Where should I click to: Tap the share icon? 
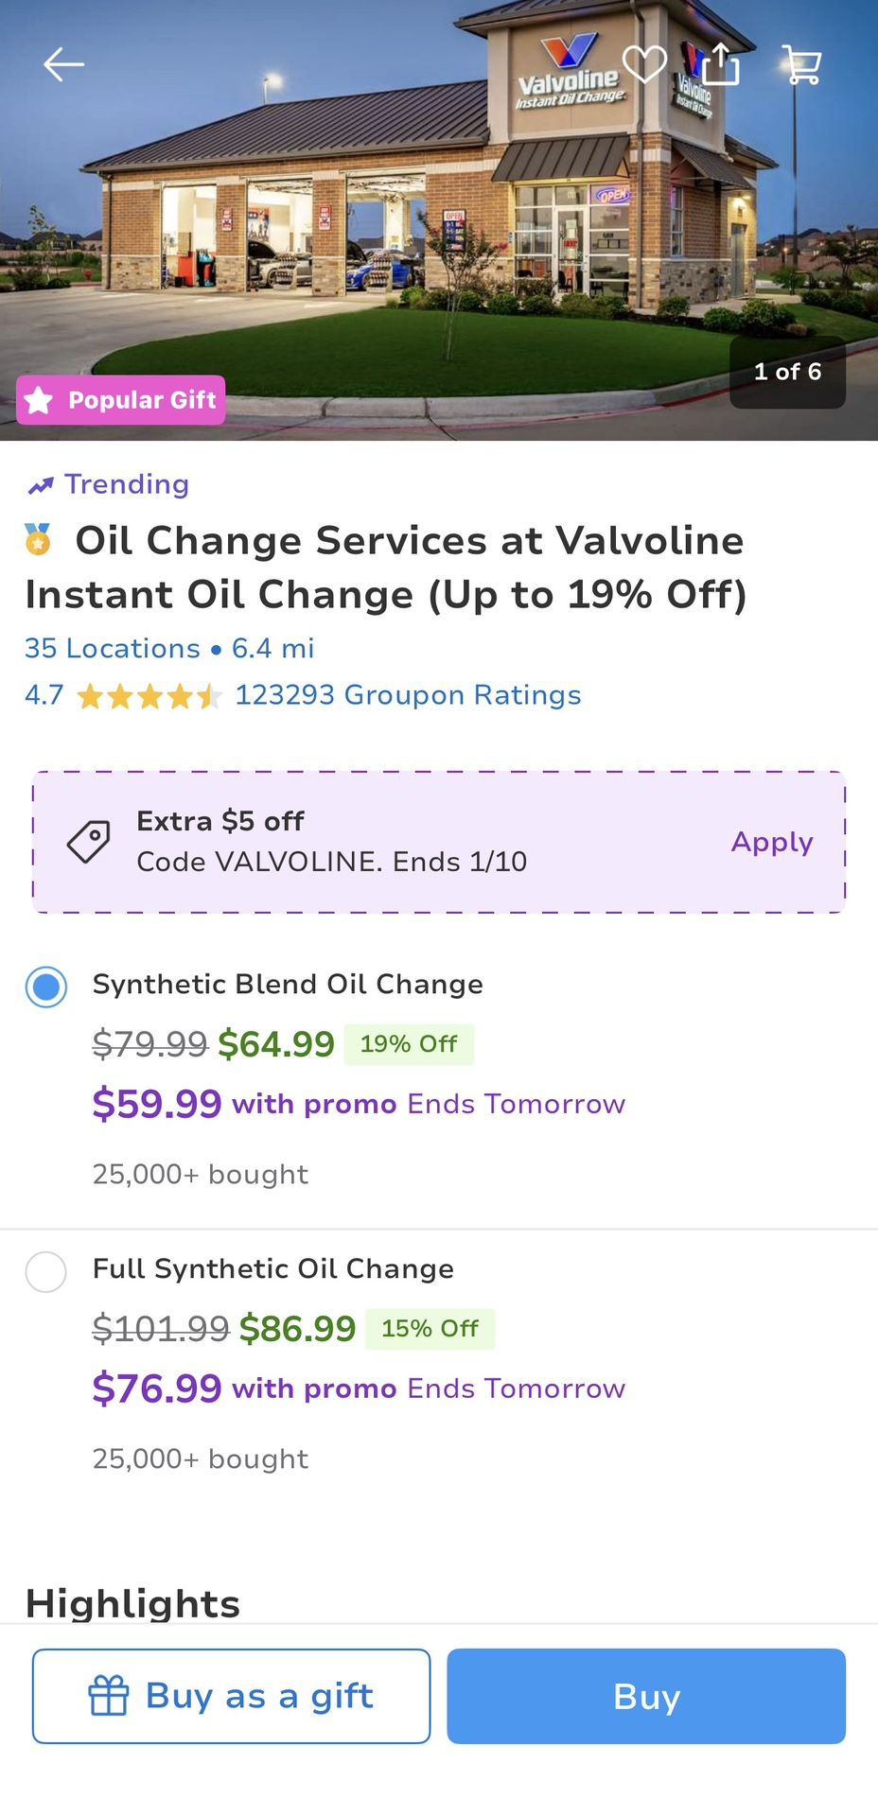(721, 64)
